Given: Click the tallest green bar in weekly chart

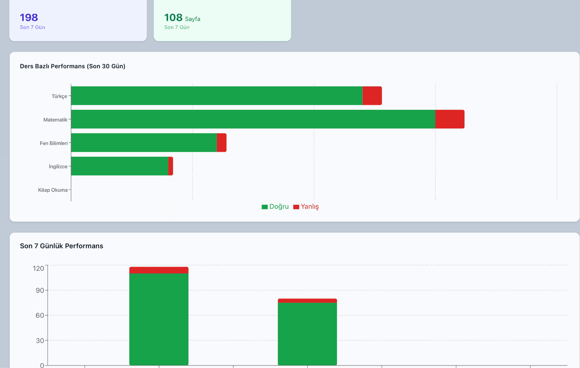Looking at the screenshot, I should [x=159, y=319].
